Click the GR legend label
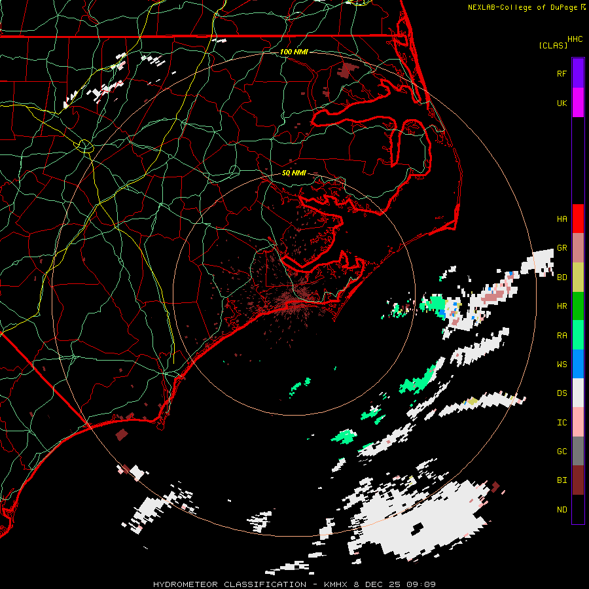Image resolution: width=589 pixels, height=589 pixels. pos(562,248)
